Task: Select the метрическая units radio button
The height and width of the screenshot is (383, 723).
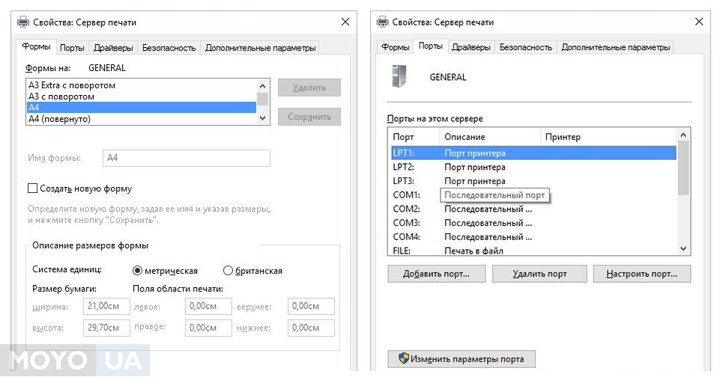Action: tap(137, 271)
